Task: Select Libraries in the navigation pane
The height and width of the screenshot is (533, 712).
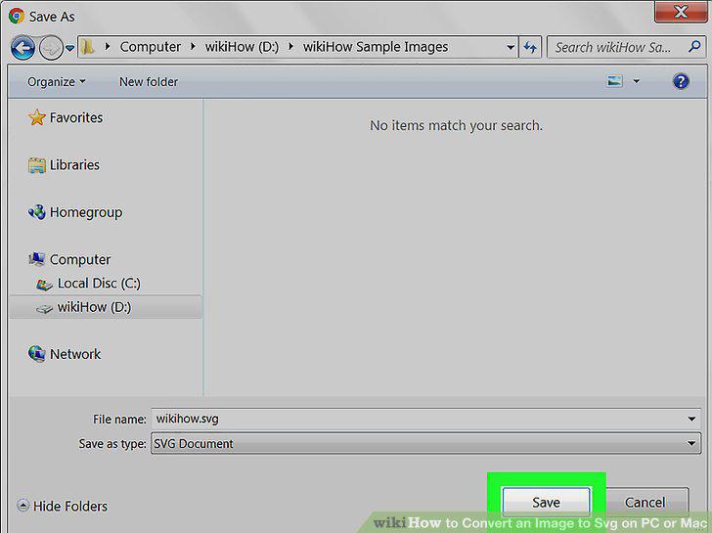Action: coord(74,165)
